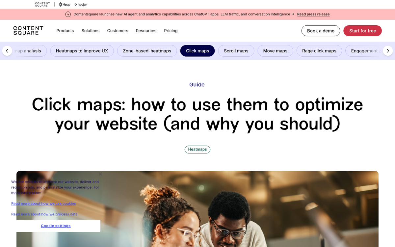
Task: Open the Cookie settings panel
Action: pyautogui.click(x=56, y=226)
